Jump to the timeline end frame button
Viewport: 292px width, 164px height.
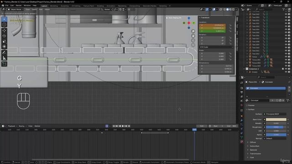click(129, 126)
